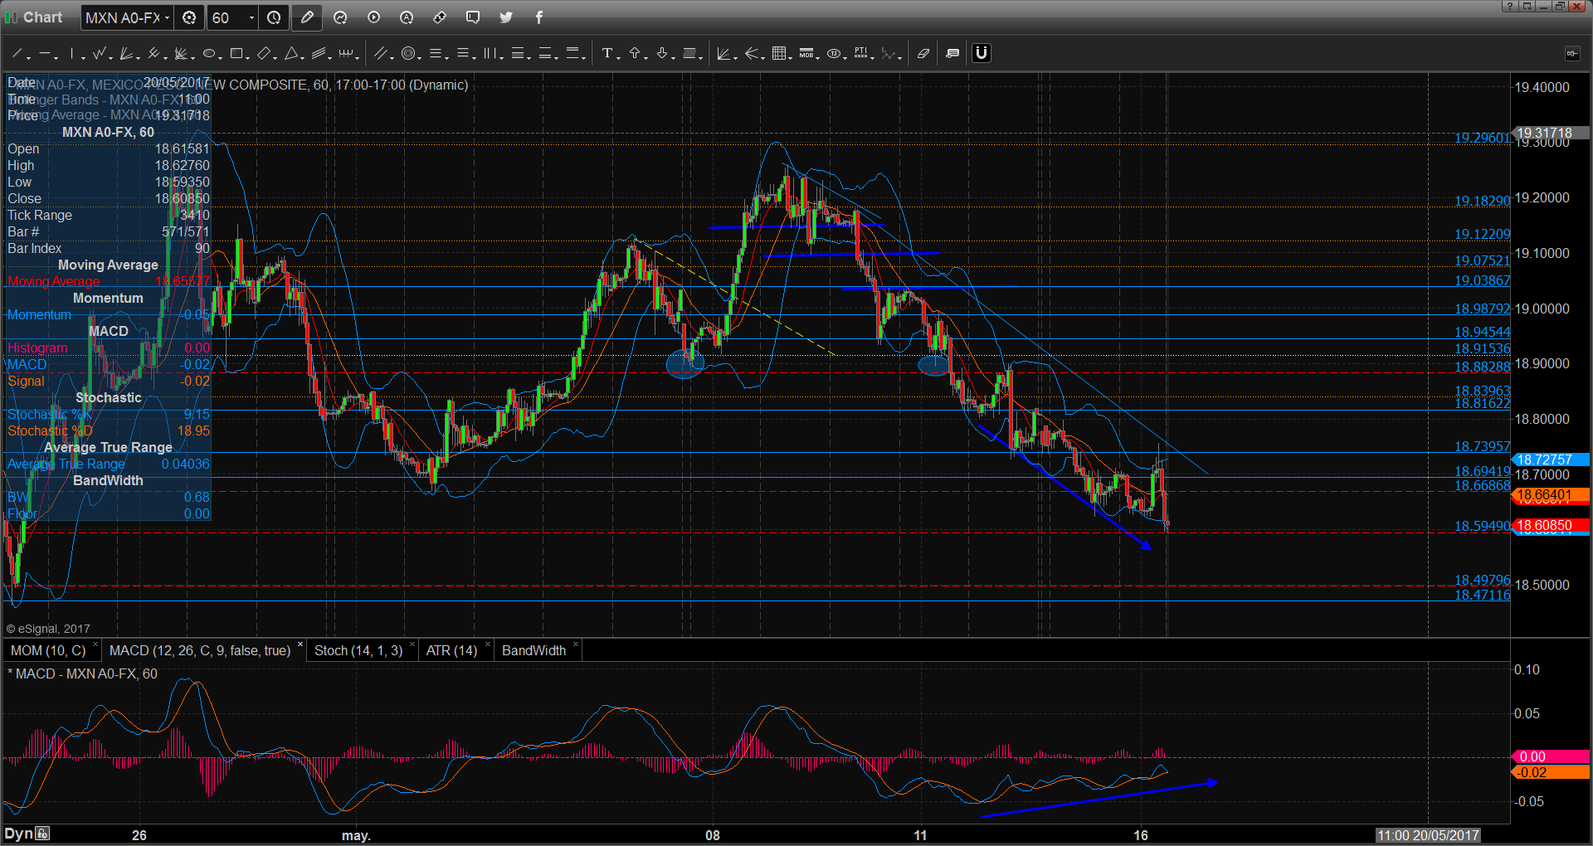Expand the Fibonacci Circle options arrow
The height and width of the screenshot is (846, 1593).
[x=419, y=57]
